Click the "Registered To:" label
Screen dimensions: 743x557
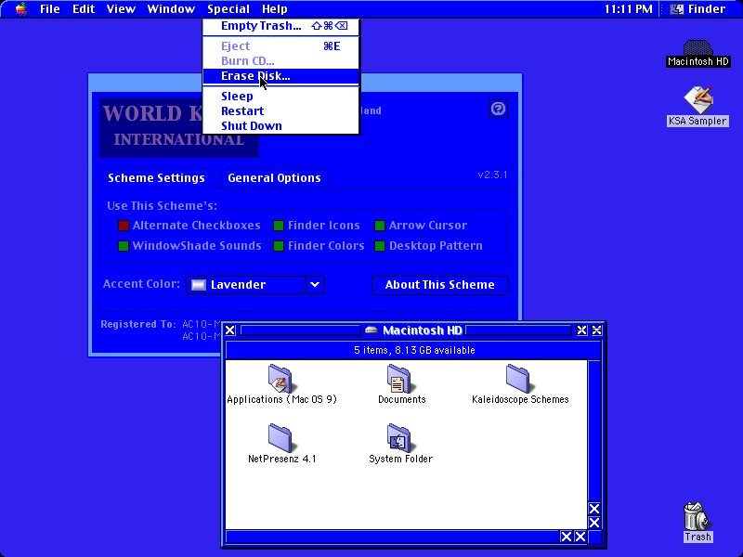[x=138, y=324]
